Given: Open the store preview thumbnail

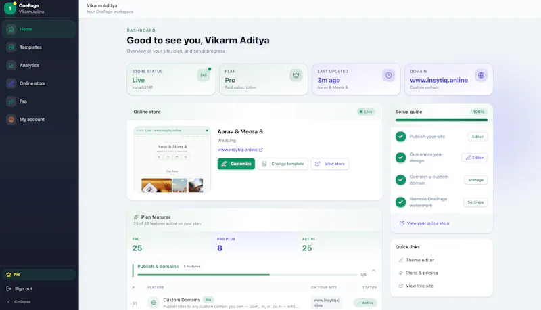Looking at the screenshot, I should tap(172, 160).
